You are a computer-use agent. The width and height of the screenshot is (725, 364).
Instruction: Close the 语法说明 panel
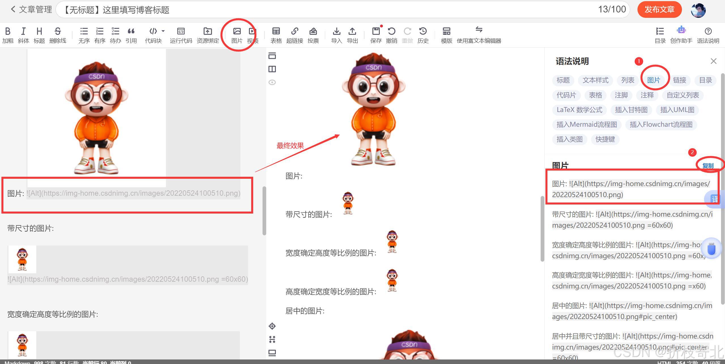click(x=714, y=61)
